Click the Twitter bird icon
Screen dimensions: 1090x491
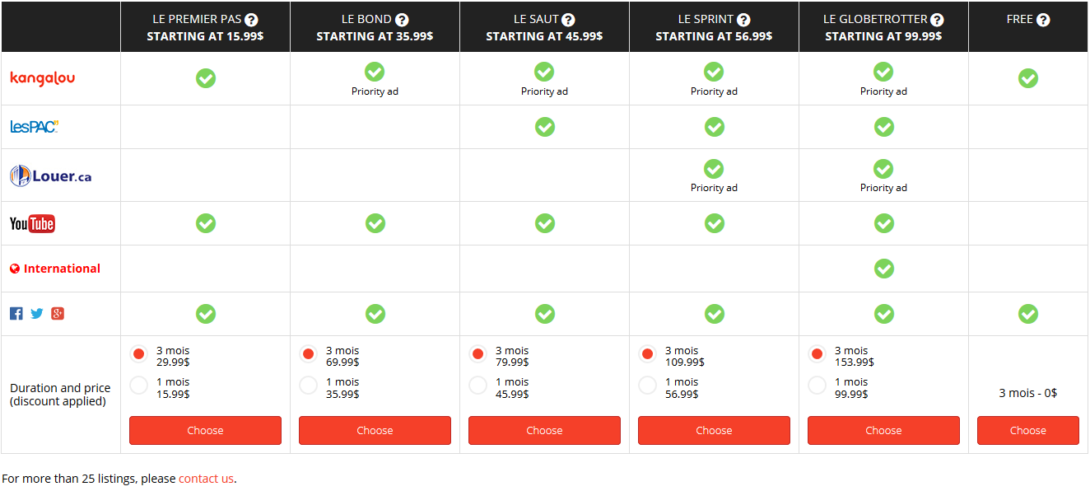coord(37,314)
